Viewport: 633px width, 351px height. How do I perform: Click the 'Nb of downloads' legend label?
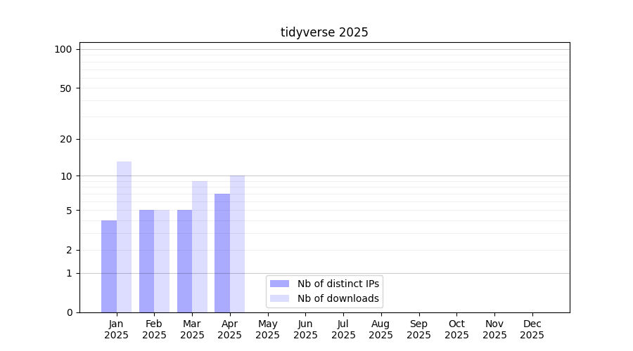(338, 298)
